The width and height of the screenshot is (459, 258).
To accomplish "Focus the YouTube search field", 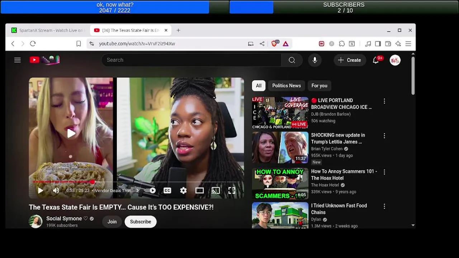I will (x=191, y=60).
